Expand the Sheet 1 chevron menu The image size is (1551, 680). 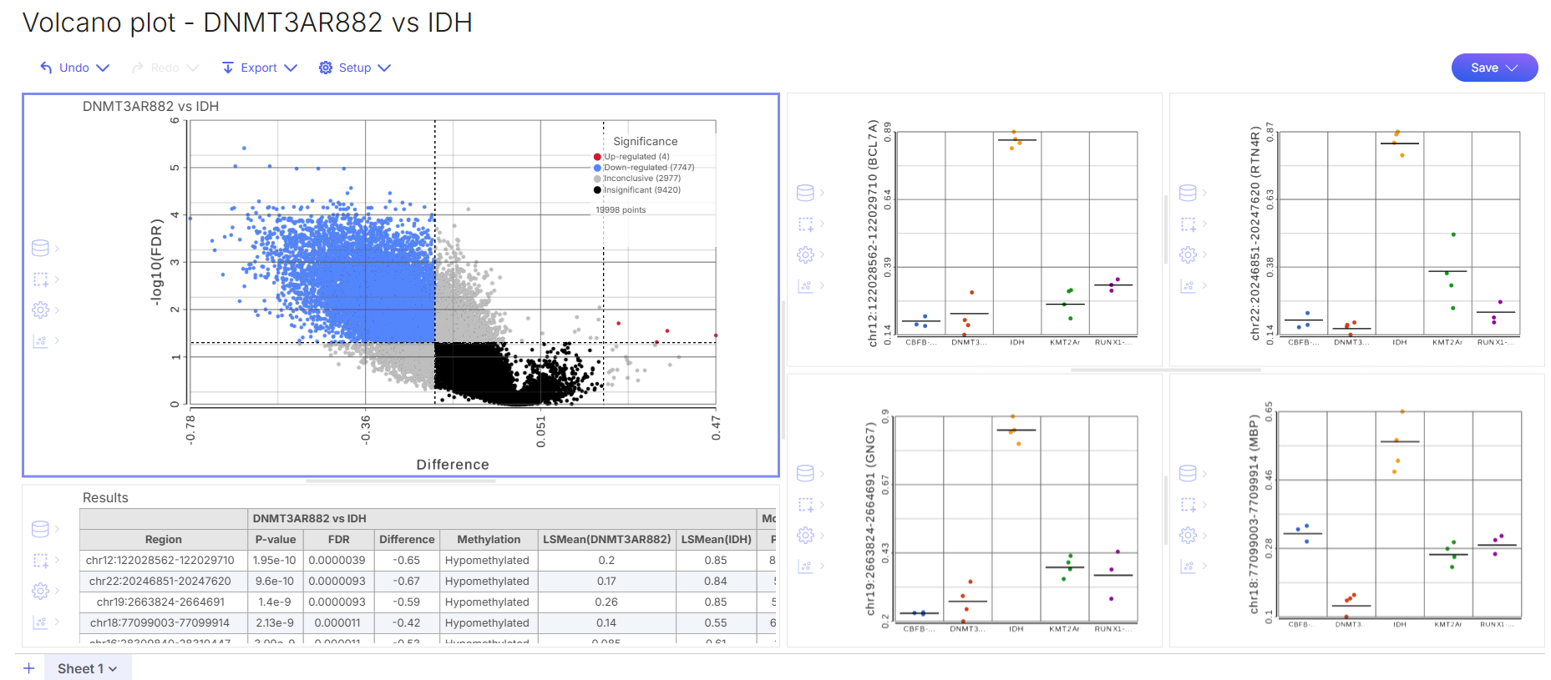point(113,669)
